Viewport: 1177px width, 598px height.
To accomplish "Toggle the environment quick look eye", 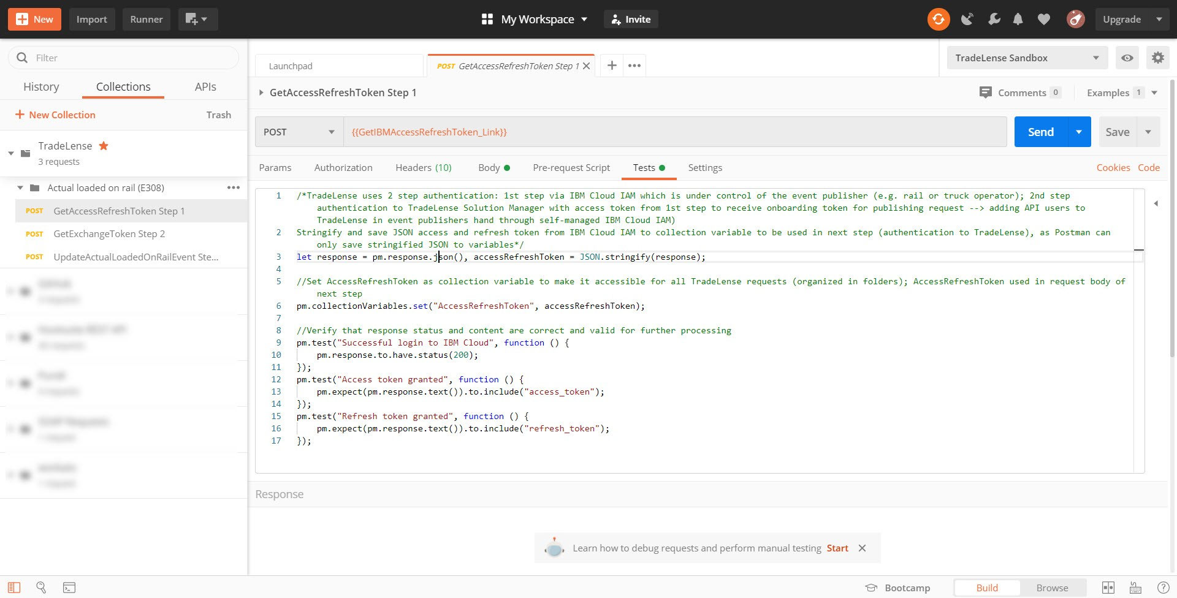I will [1127, 58].
